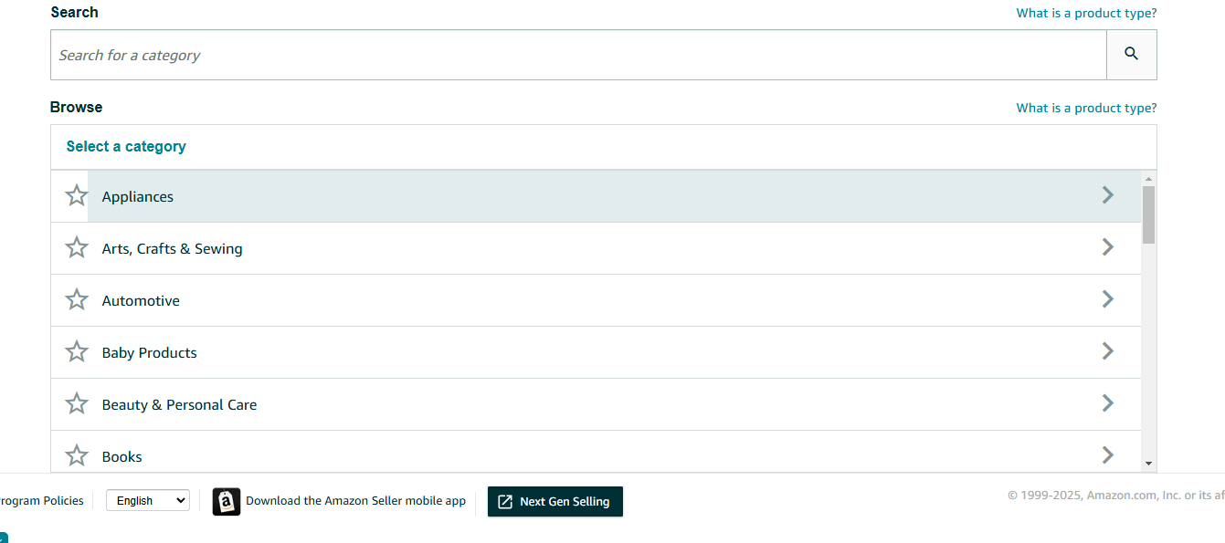Favorite the Books category star
The image size is (1225, 543).
(77, 455)
